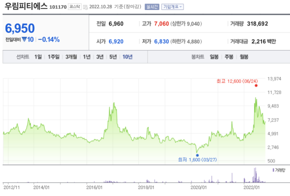Click the current price 6,950
This screenshot has height=196, width=290.
point(20,28)
